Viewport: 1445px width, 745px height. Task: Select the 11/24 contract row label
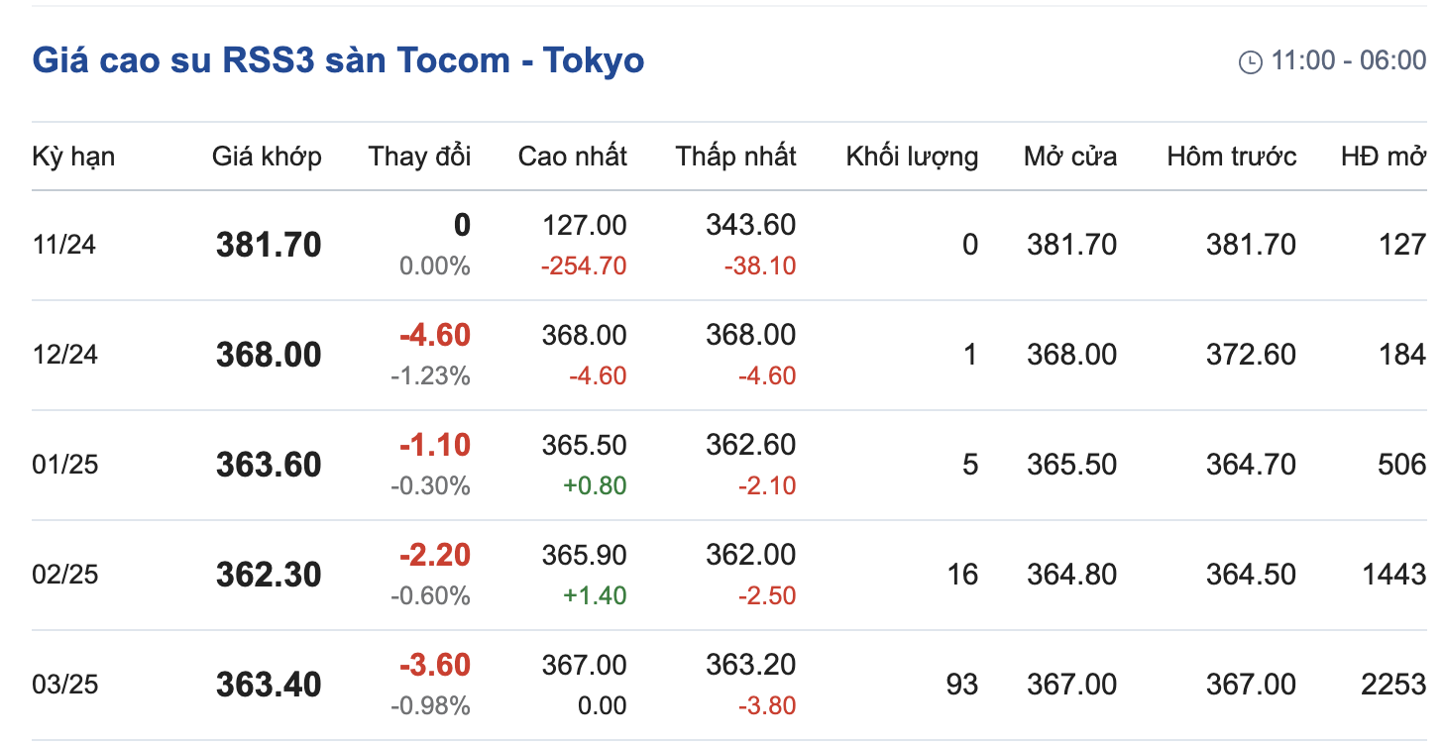point(64,245)
